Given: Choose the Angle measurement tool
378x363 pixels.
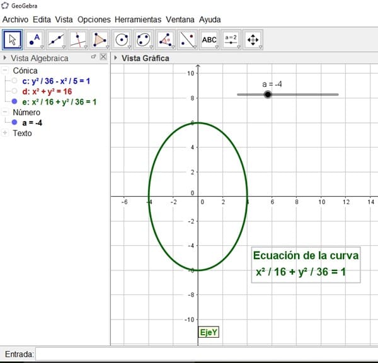Looking at the screenshot, I should pyautogui.click(x=166, y=39).
